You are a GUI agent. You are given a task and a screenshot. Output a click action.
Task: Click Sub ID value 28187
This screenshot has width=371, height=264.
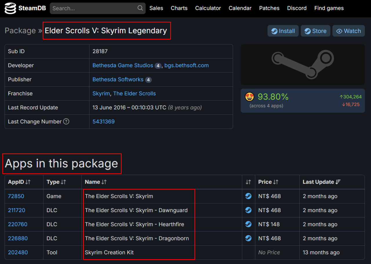tap(100, 51)
